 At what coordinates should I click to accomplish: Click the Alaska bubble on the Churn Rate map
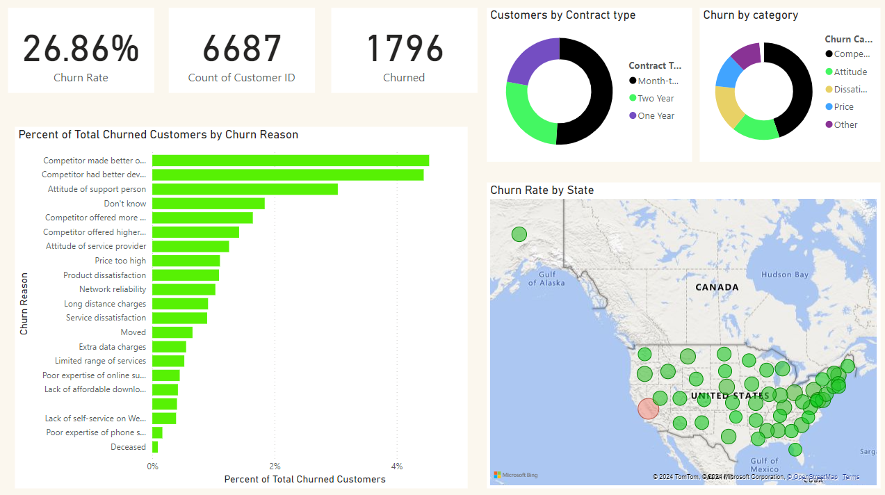pos(518,234)
